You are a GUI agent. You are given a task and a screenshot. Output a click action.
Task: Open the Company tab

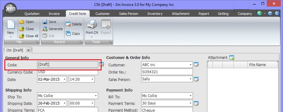[x=245, y=14]
